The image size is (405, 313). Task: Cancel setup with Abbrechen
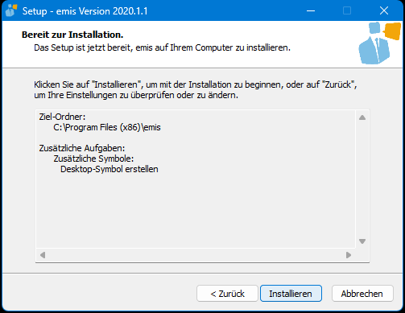coord(362,294)
